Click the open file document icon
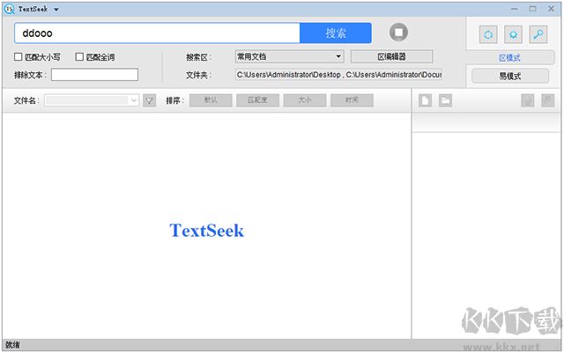The width and height of the screenshot is (564, 353). (x=425, y=100)
